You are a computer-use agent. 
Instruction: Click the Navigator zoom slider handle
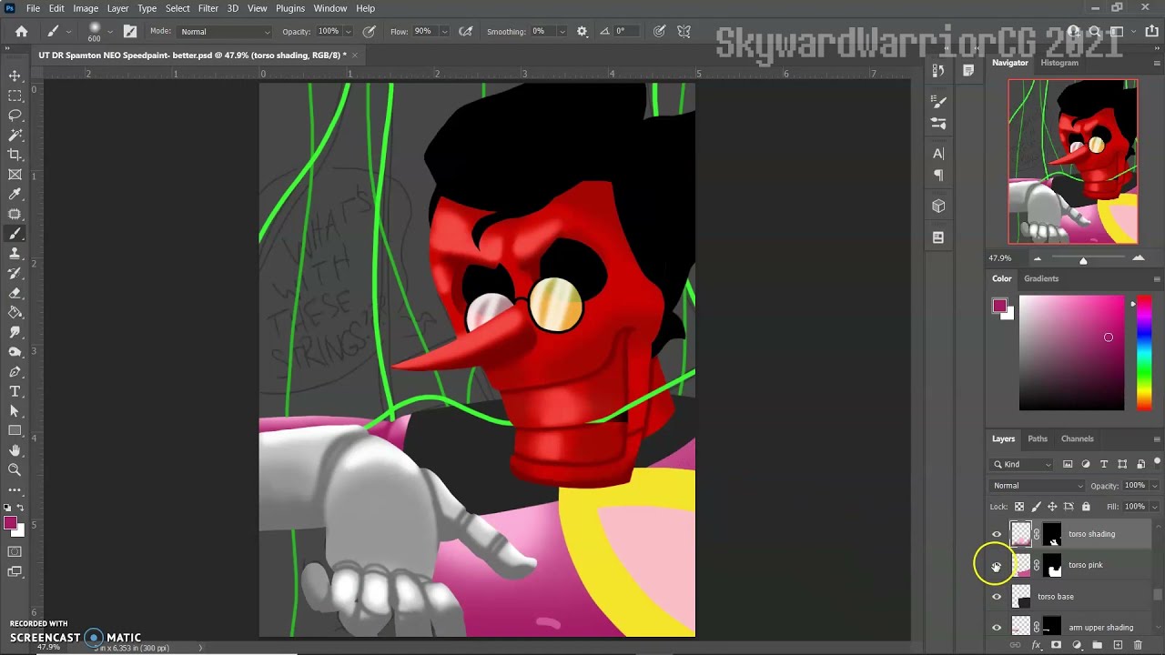click(1083, 260)
